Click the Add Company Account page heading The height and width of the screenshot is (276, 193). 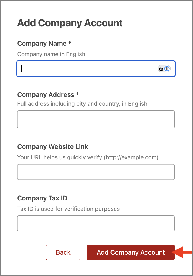click(x=70, y=23)
